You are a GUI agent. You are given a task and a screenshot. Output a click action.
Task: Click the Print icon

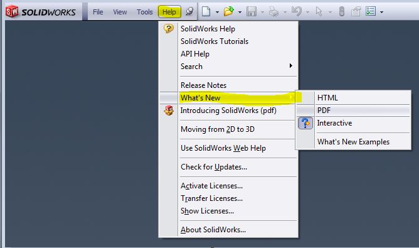(274, 11)
